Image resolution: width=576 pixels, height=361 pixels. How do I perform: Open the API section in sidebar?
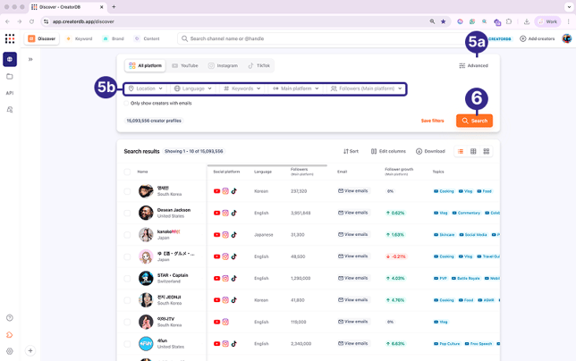tap(10, 93)
